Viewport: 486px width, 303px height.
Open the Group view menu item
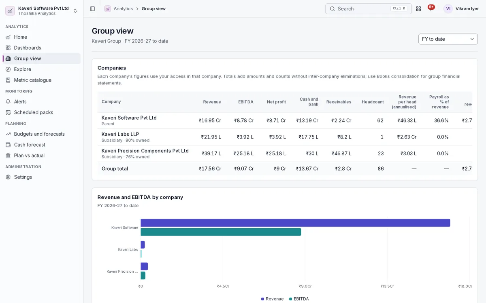click(42, 59)
